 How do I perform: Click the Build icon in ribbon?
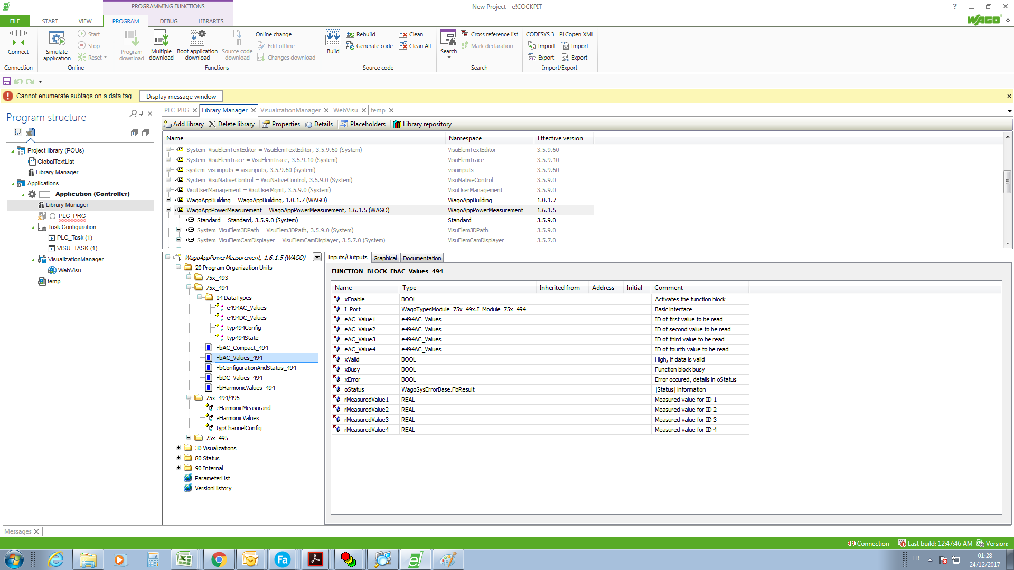[x=333, y=39]
